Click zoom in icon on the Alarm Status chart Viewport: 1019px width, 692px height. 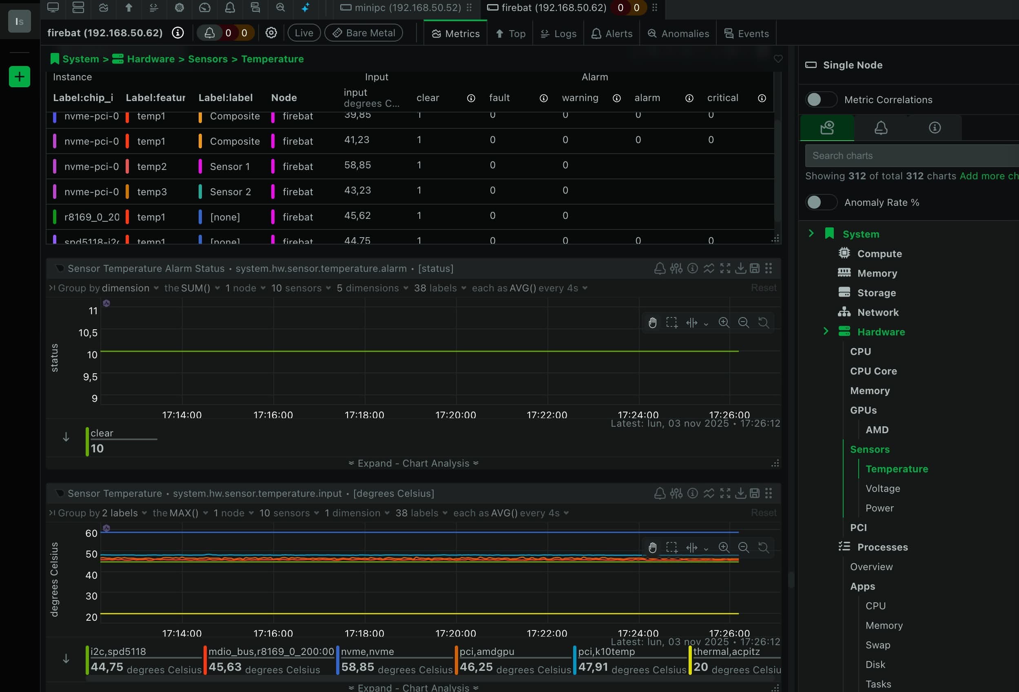pos(724,323)
